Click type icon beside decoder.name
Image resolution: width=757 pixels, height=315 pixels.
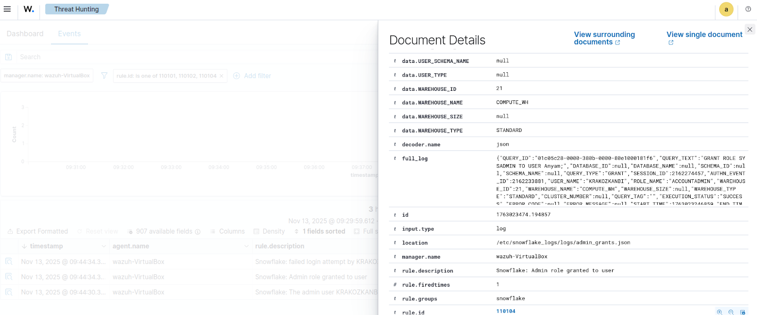[395, 145]
